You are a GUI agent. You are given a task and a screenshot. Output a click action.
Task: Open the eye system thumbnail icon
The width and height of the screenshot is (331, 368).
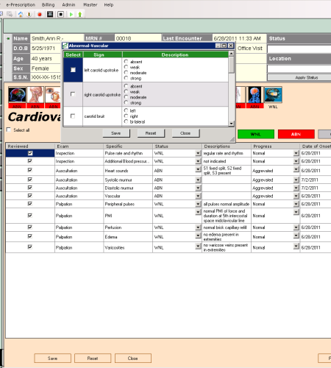[x=53, y=94]
